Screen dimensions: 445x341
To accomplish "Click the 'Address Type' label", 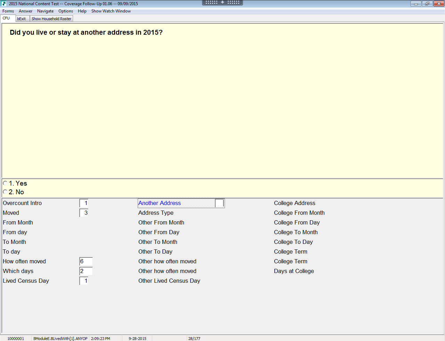I will point(156,213).
